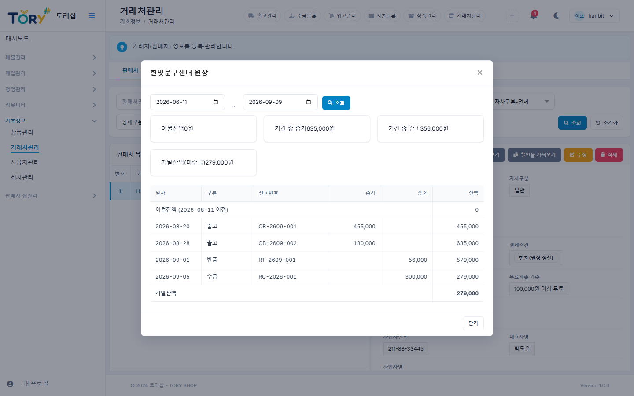Toggle sidebar with hamburger menu icon
This screenshot has width=634, height=396.
[92, 16]
